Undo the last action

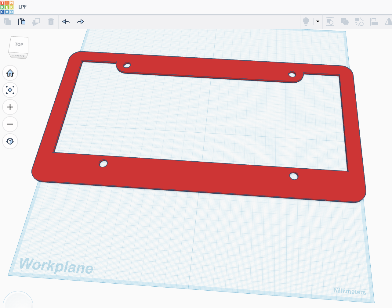(66, 22)
